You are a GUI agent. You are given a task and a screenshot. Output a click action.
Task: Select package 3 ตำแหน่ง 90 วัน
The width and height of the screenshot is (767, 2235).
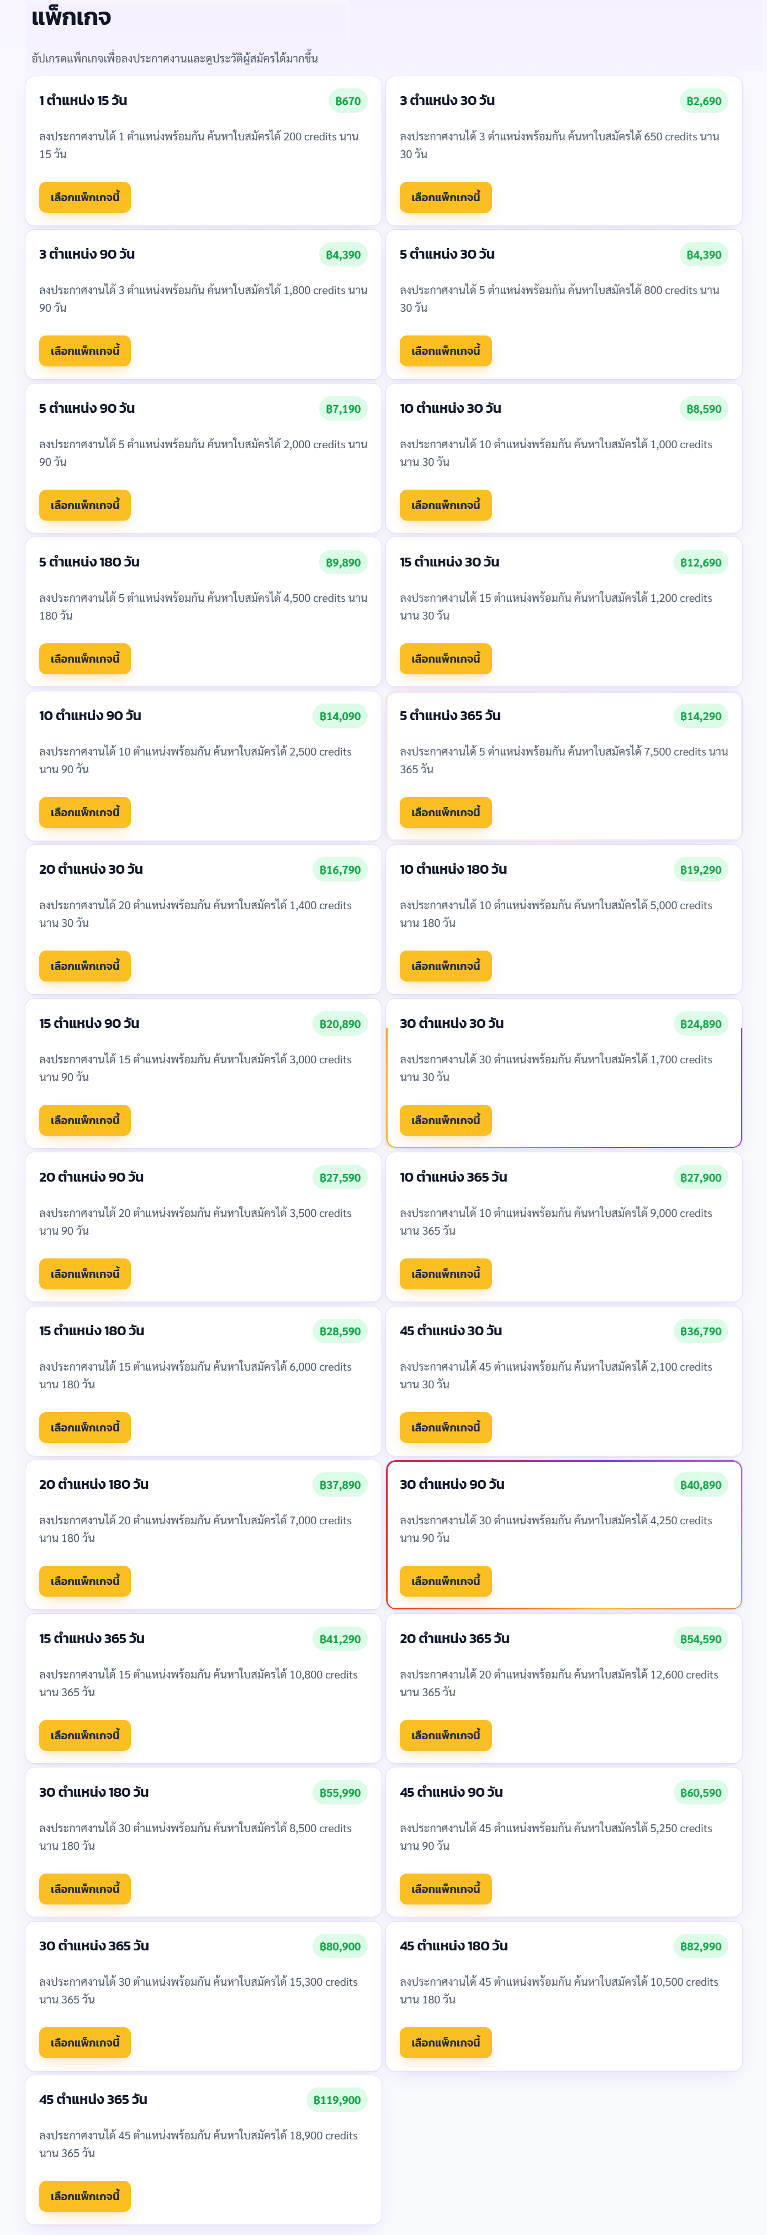[x=85, y=350]
